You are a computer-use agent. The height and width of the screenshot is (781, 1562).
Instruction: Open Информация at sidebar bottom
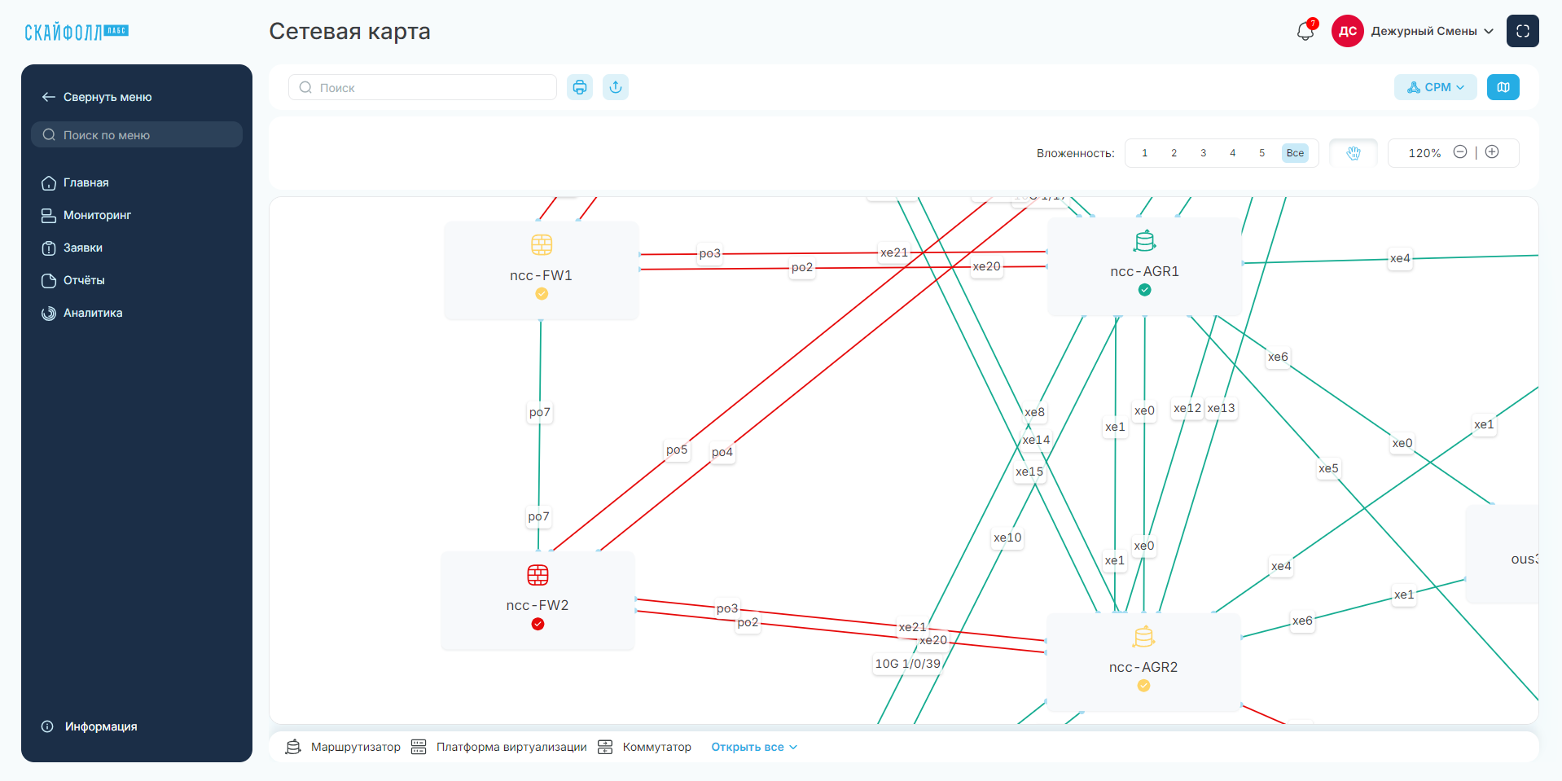point(90,726)
